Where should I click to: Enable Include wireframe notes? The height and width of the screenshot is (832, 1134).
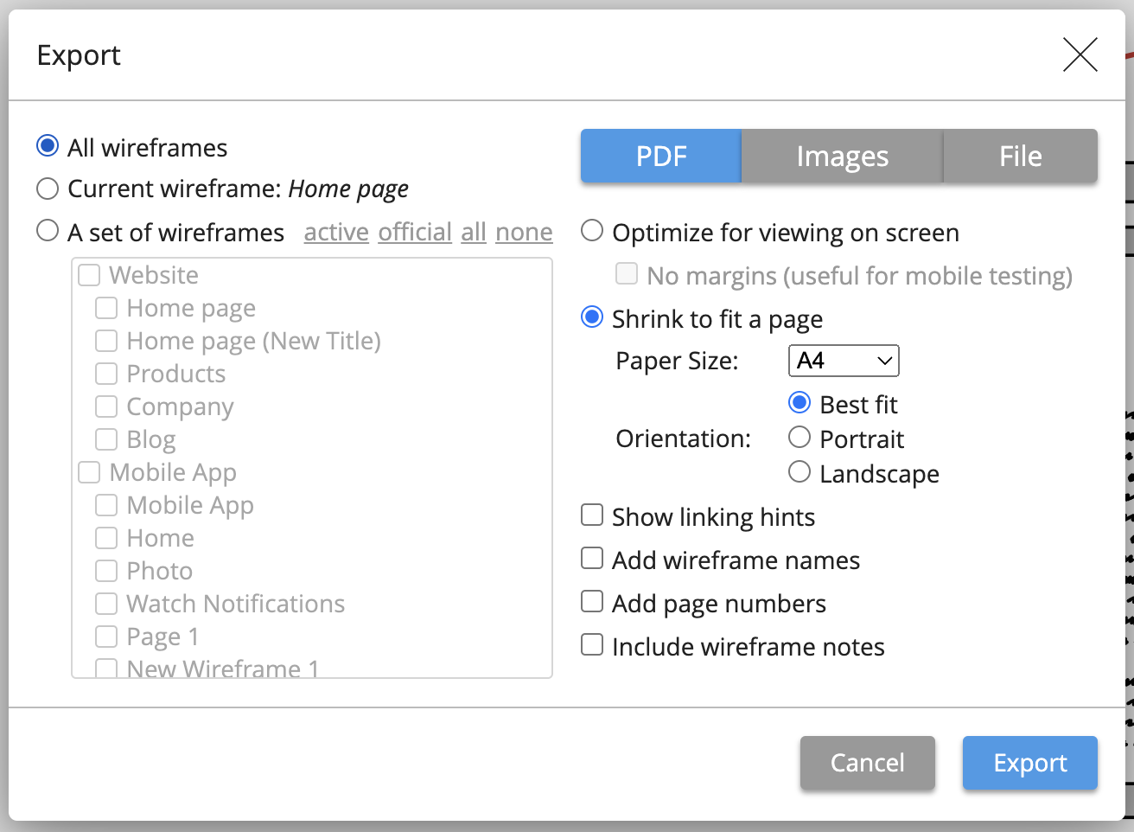coord(592,645)
